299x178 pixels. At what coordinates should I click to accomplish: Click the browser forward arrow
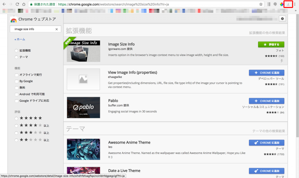tap(11, 4)
